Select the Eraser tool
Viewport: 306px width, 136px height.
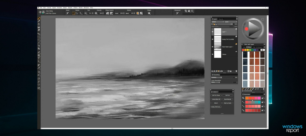[x=39, y=30]
